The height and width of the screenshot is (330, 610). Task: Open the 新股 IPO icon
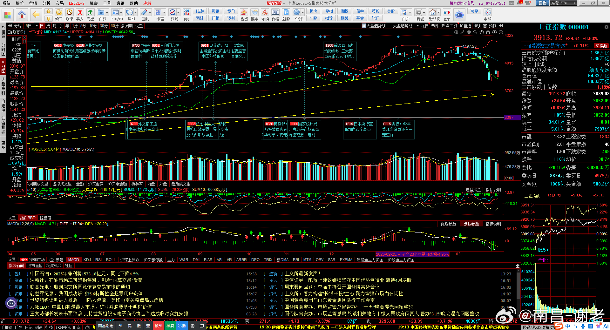pos(286,15)
